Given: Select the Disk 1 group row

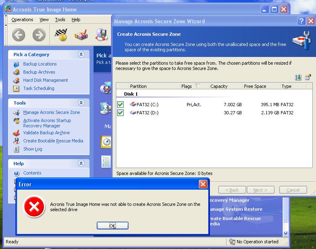Looking at the screenshot, I should (x=214, y=94).
